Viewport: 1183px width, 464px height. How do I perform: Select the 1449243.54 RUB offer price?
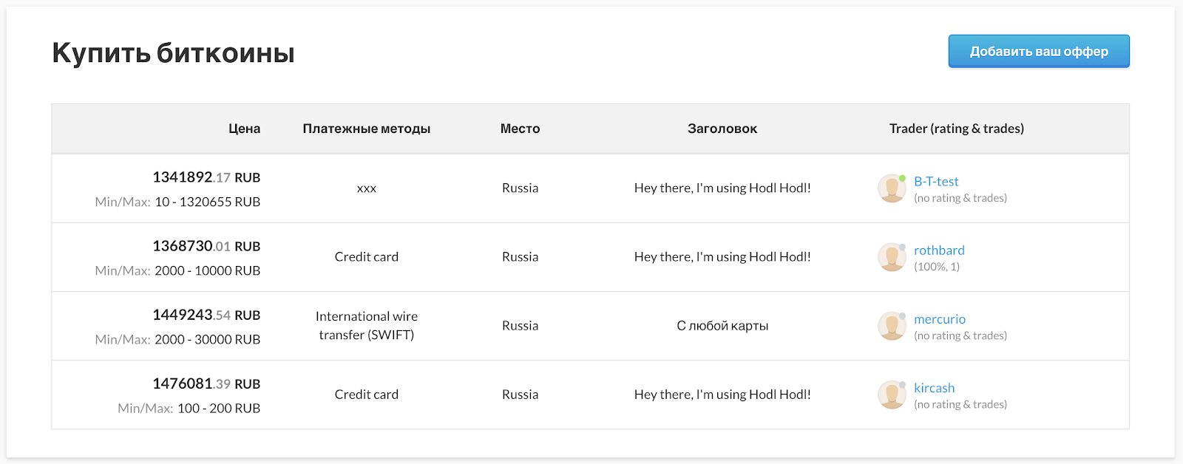pos(206,315)
